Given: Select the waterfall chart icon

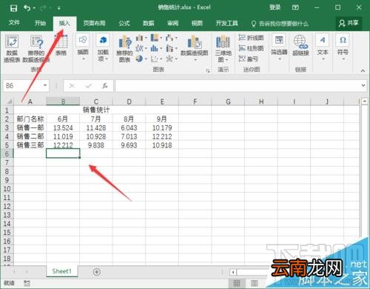Looking at the screenshot, I should 169,38.
